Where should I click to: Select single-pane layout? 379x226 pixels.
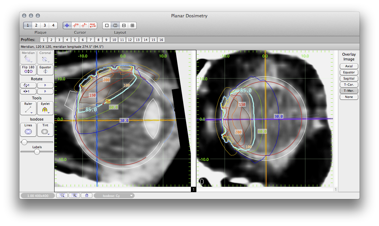107,25
